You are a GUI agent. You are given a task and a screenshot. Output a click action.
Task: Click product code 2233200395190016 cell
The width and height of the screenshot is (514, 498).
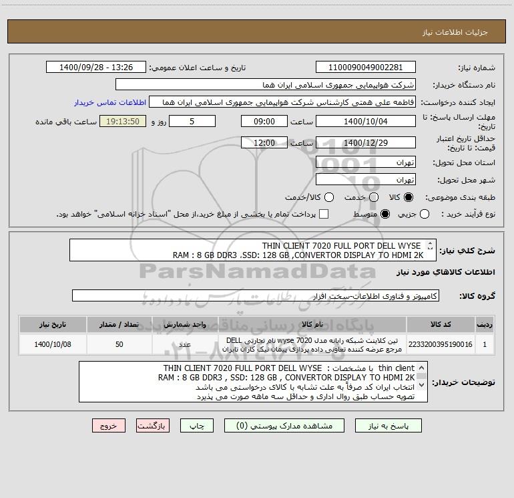pyautogui.click(x=441, y=344)
